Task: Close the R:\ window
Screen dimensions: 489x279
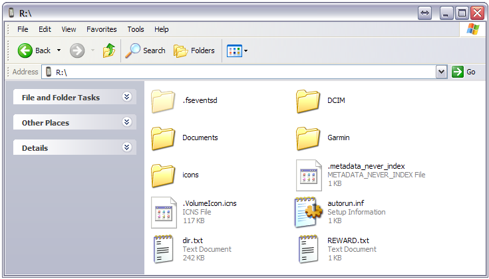Action: (477, 13)
